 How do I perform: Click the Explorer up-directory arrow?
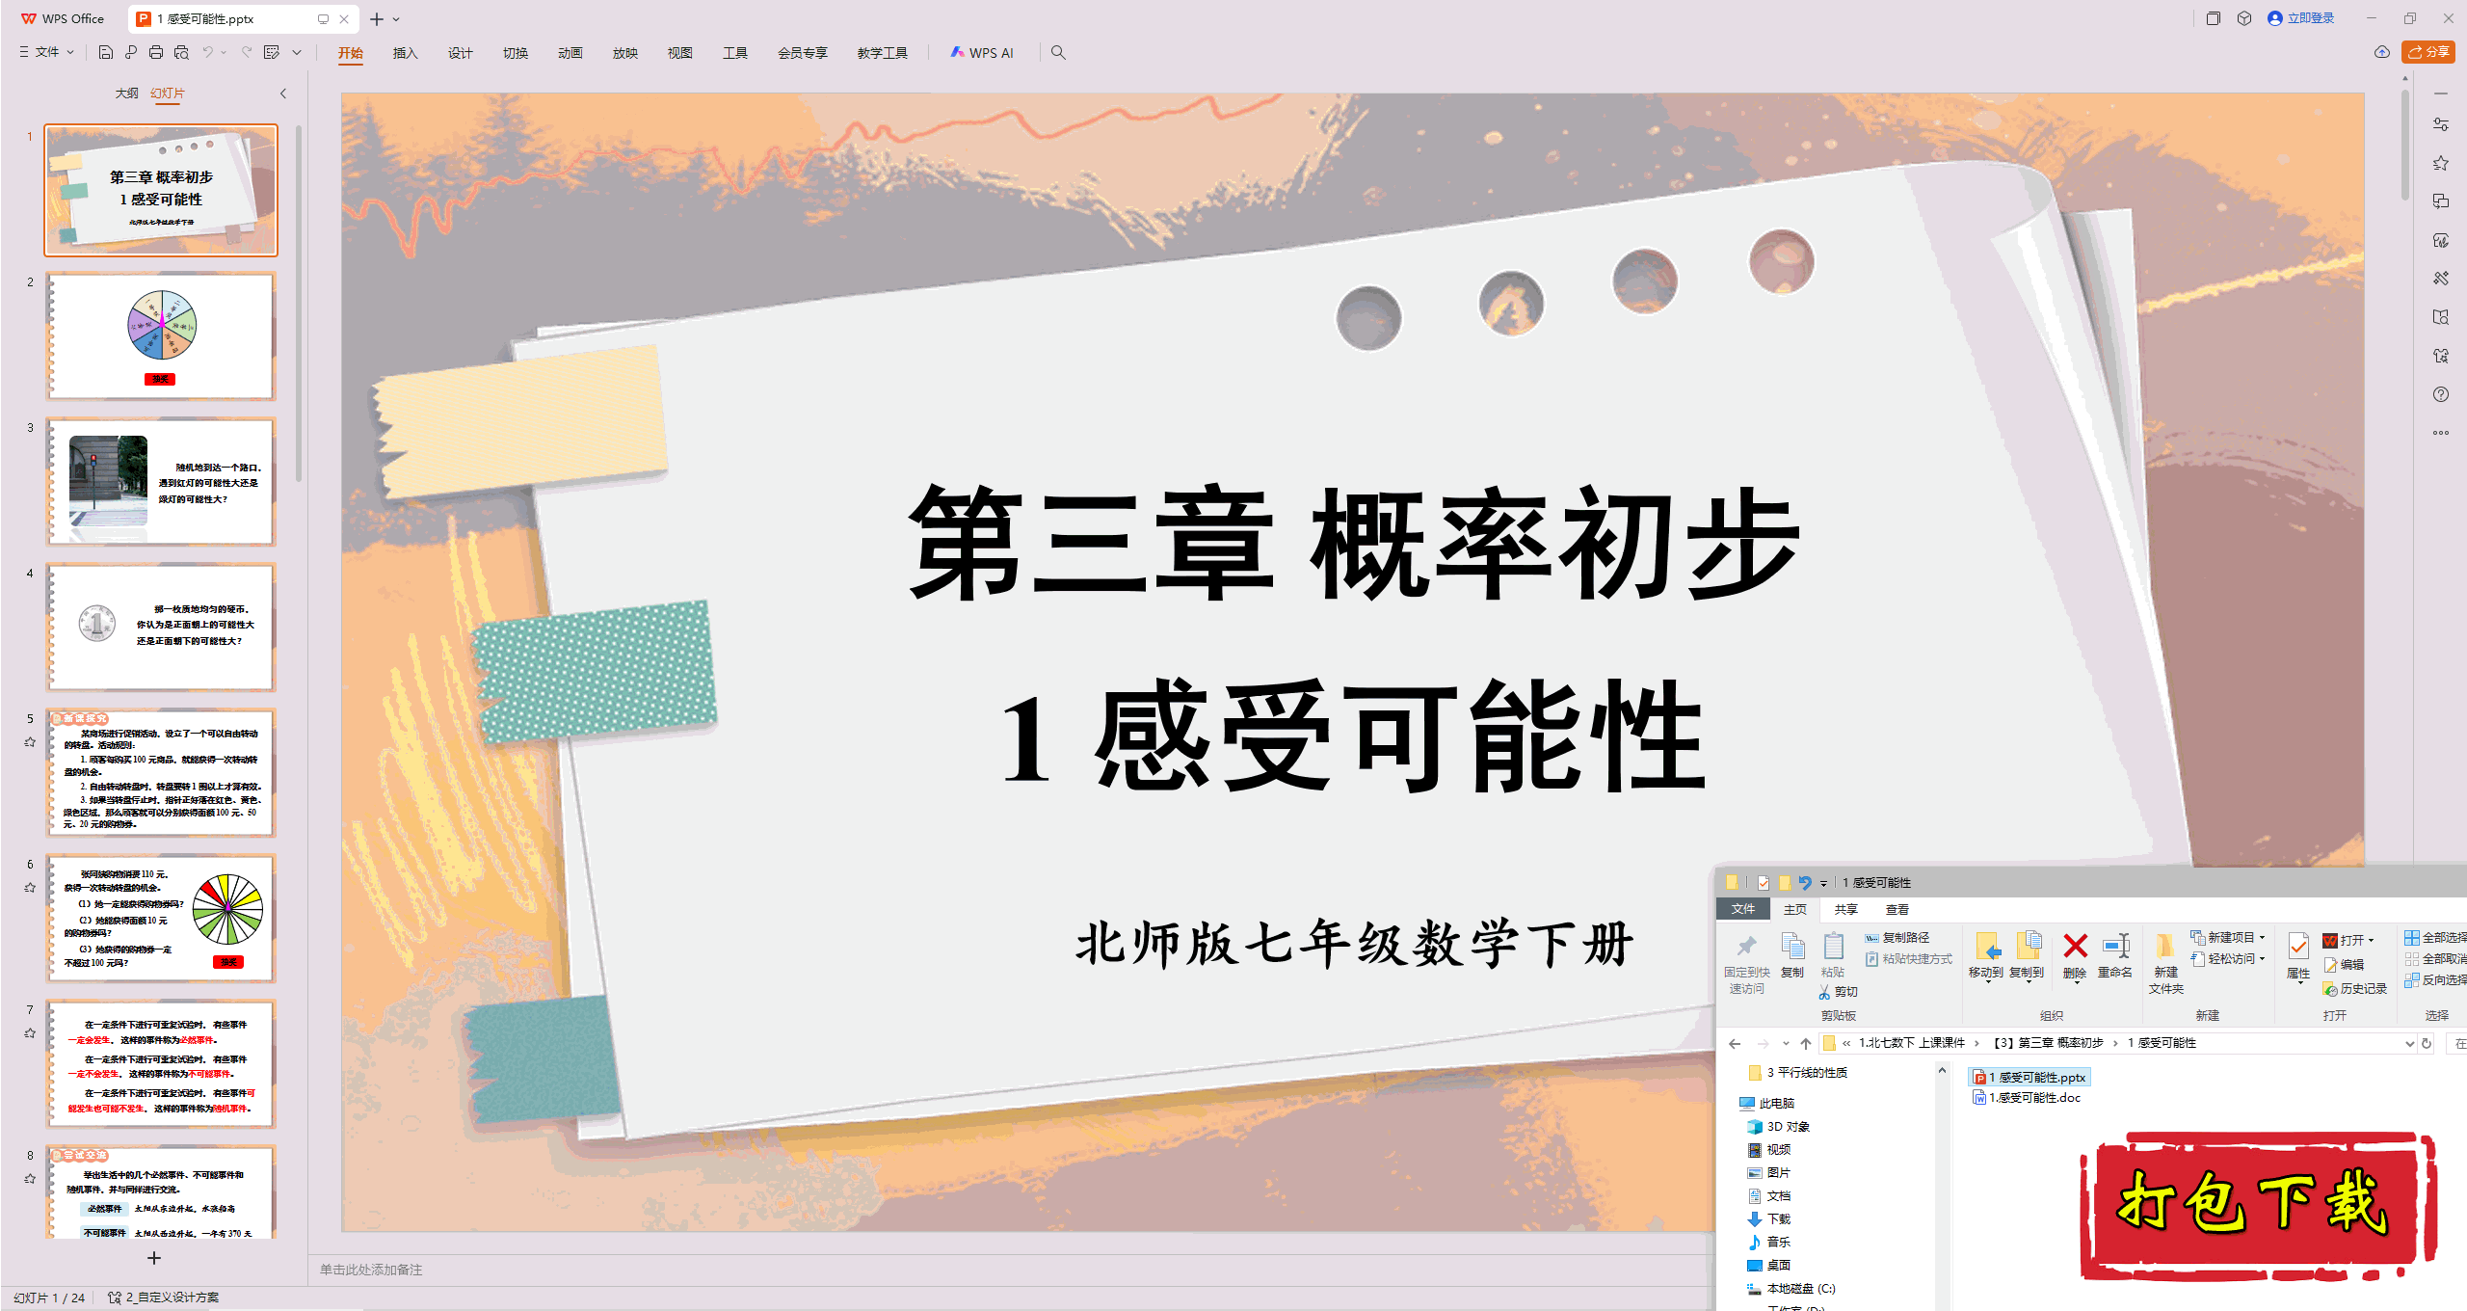pyautogui.click(x=1805, y=1043)
